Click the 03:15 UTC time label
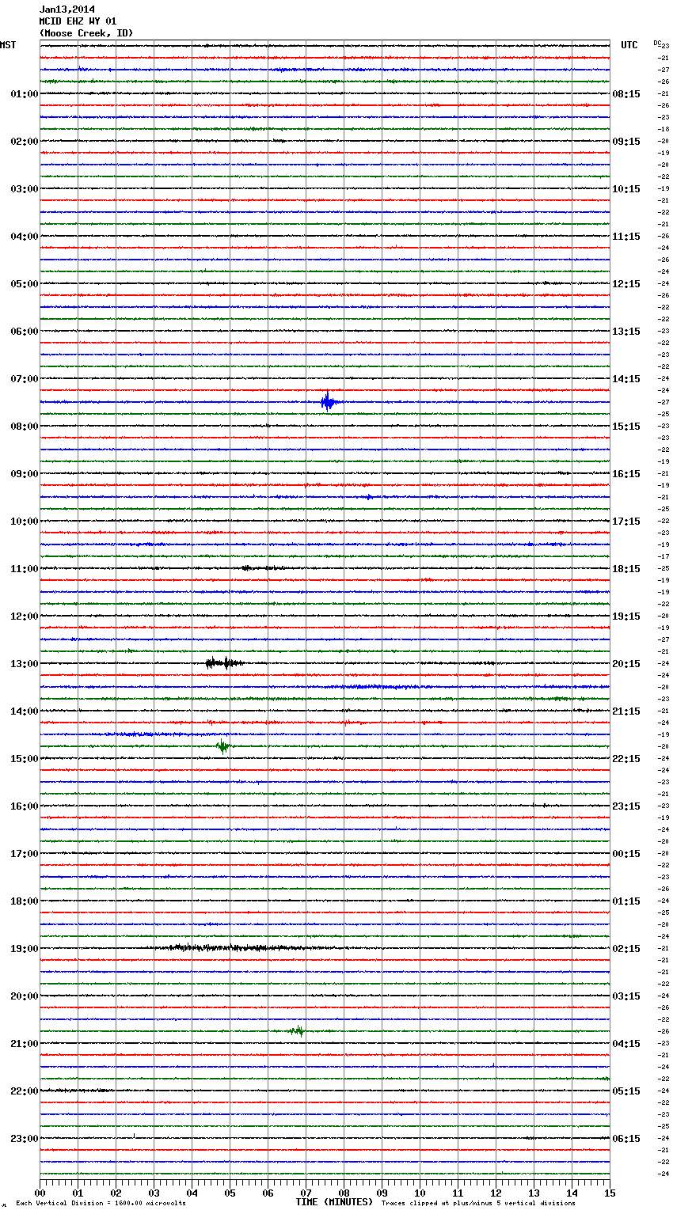 [x=626, y=996]
